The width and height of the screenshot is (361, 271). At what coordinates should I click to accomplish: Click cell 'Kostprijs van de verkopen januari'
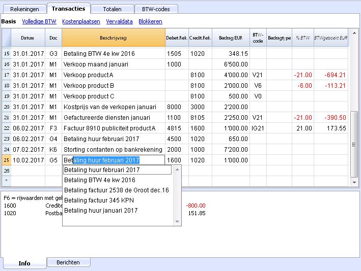[x=114, y=107]
